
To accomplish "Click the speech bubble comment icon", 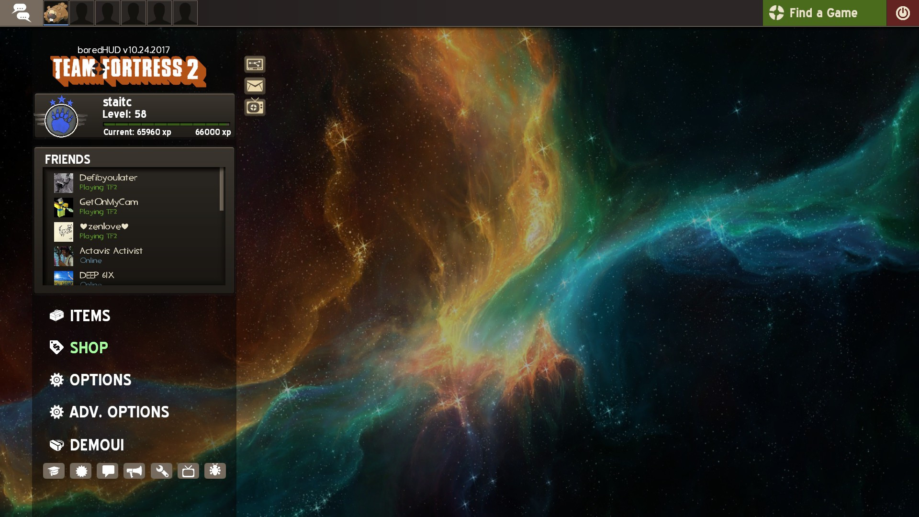I will click(108, 471).
